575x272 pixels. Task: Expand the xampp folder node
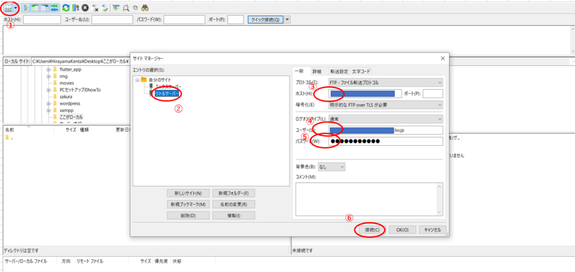pos(48,110)
